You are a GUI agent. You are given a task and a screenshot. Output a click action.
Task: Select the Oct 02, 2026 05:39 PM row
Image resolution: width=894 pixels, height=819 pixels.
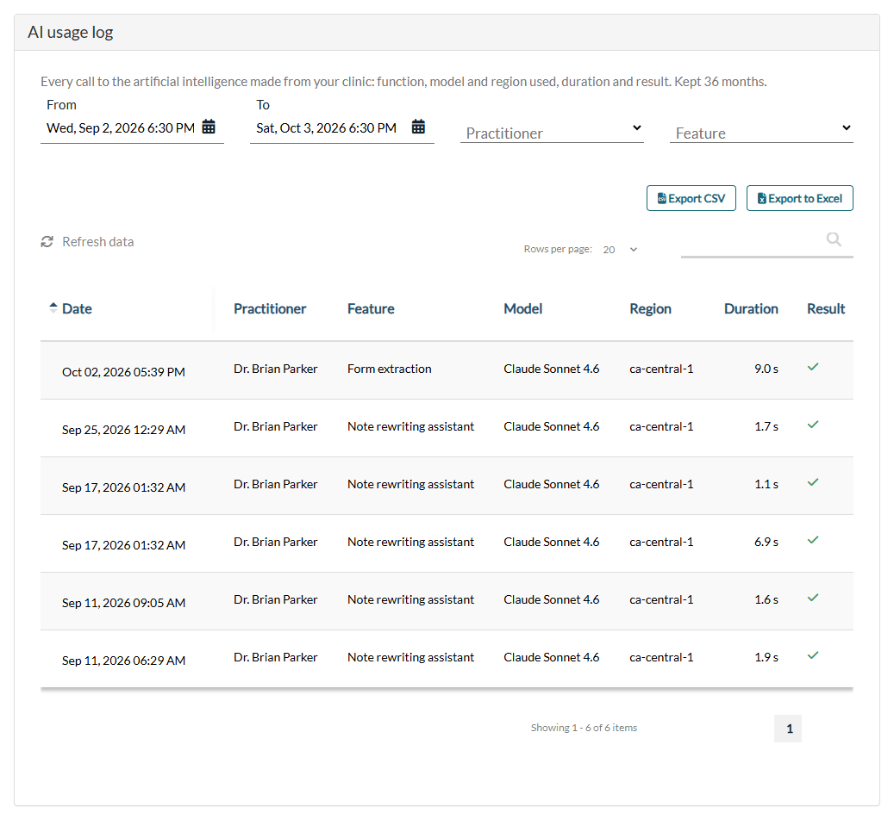447,370
